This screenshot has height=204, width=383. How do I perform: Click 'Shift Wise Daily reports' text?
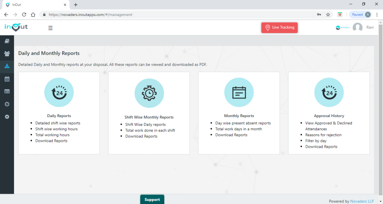pyautogui.click(x=145, y=124)
